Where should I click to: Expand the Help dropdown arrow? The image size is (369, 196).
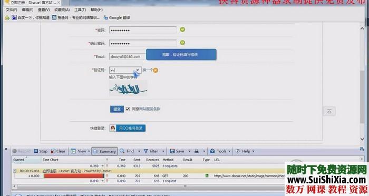click(x=253, y=151)
